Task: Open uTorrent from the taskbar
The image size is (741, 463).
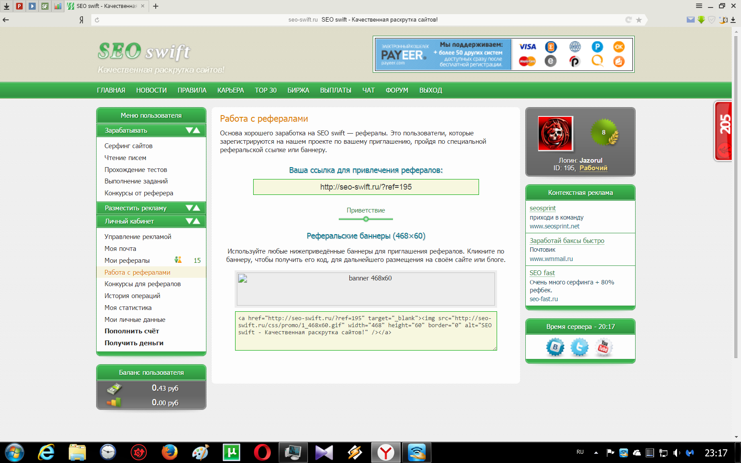Action: coord(232,452)
